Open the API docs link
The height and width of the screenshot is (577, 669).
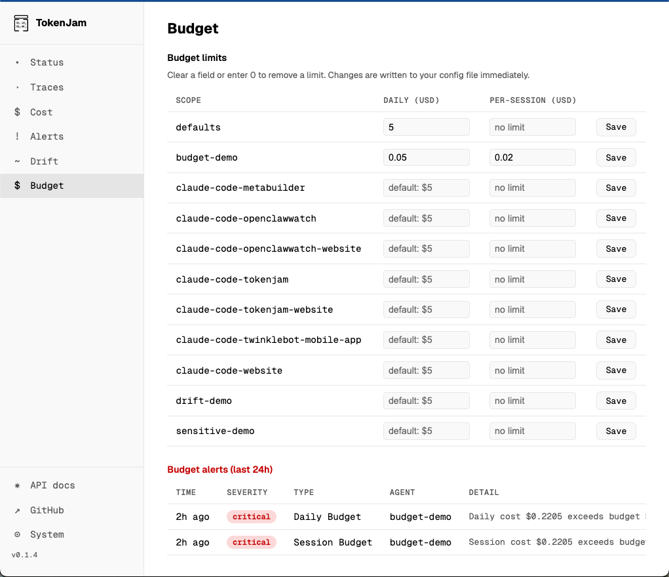(71, 486)
